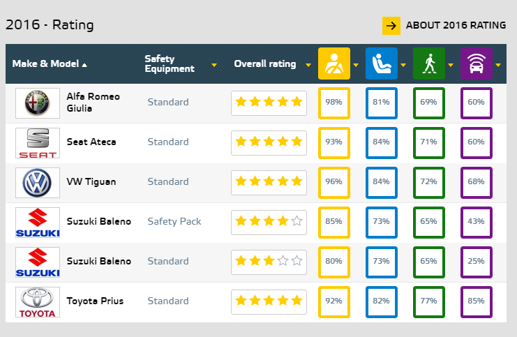
Task: Click the Toyota Prius 85% safety assist score
Action: tap(477, 301)
